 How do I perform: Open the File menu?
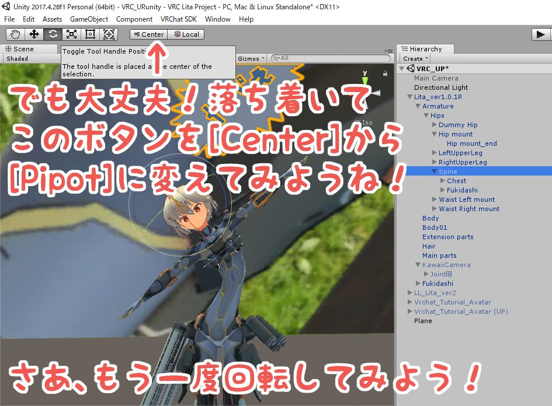coord(9,19)
